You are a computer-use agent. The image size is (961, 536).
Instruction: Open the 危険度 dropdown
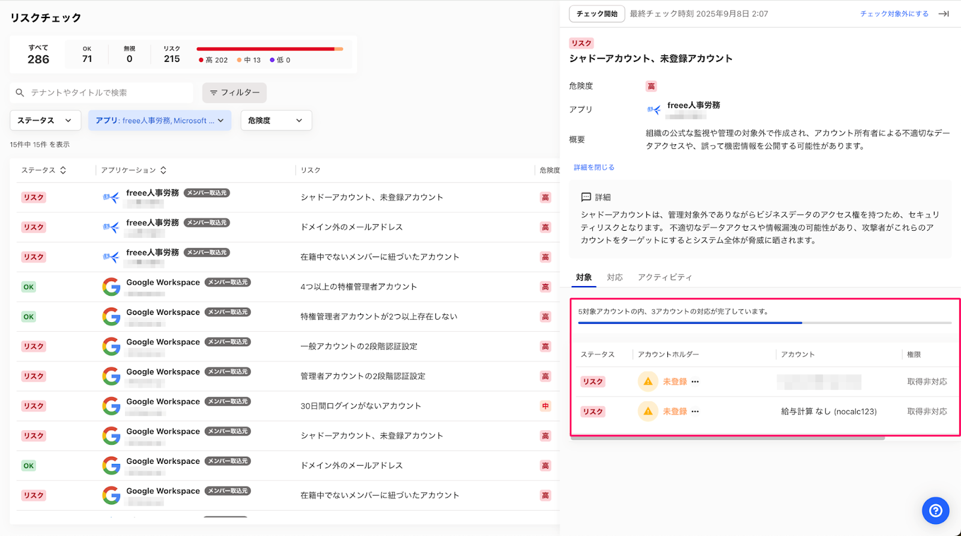click(x=276, y=120)
